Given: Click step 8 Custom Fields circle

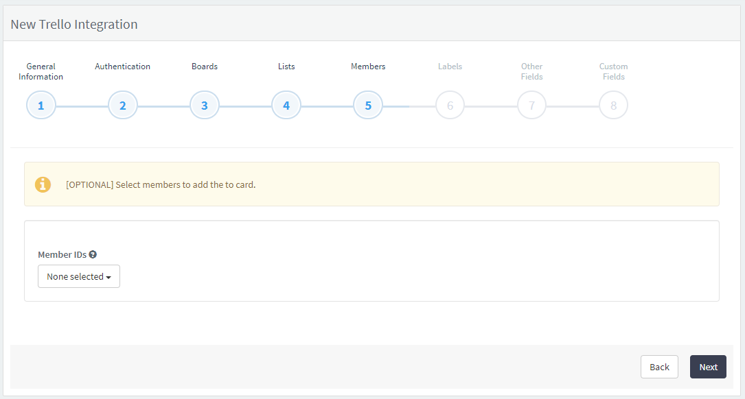Looking at the screenshot, I should pyautogui.click(x=613, y=106).
